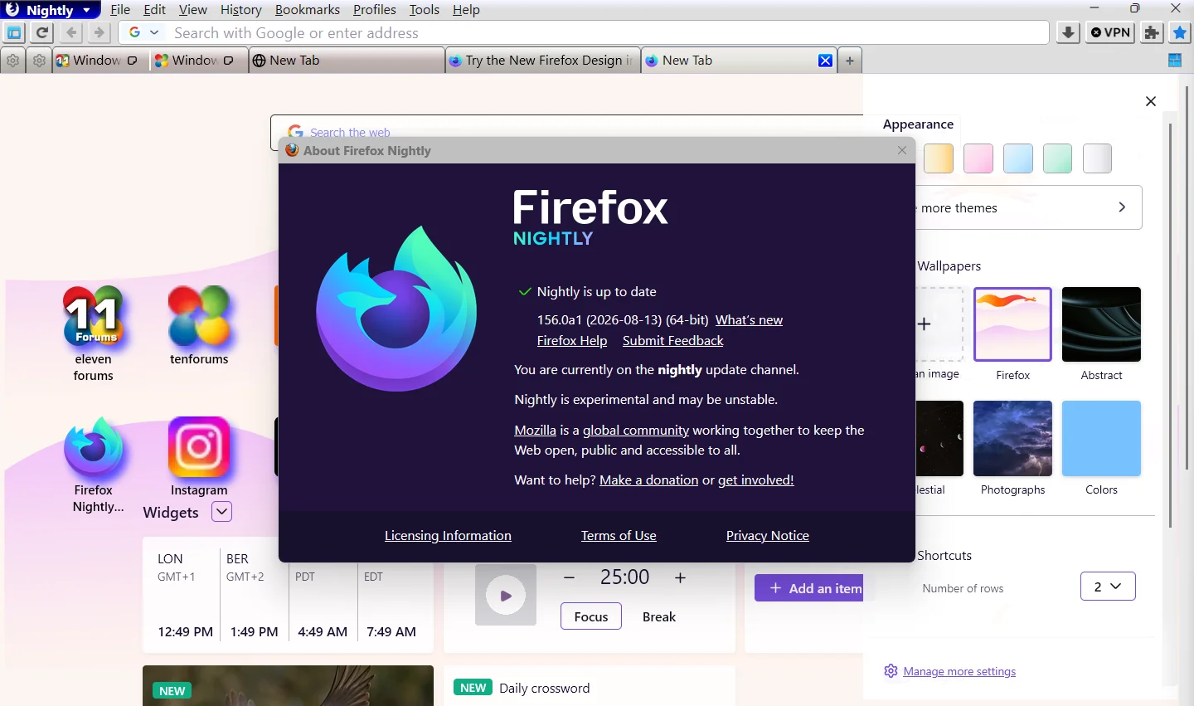The height and width of the screenshot is (706, 1194).
Task: Click the Add an item button
Action: pyautogui.click(x=809, y=588)
